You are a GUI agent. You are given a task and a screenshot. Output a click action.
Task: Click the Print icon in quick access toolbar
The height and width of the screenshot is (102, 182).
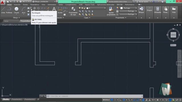[20, 2]
